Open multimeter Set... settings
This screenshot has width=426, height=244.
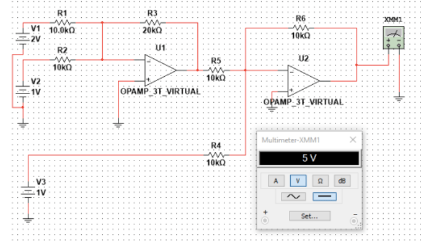[310, 216]
